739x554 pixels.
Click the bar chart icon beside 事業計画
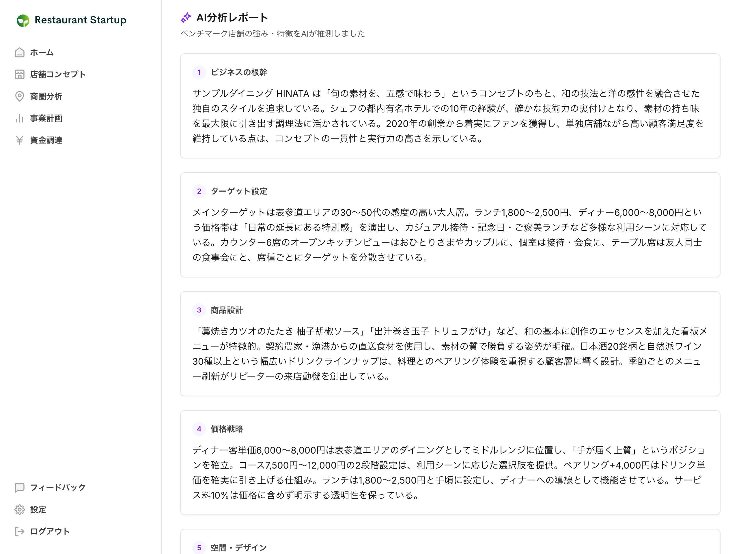click(20, 118)
